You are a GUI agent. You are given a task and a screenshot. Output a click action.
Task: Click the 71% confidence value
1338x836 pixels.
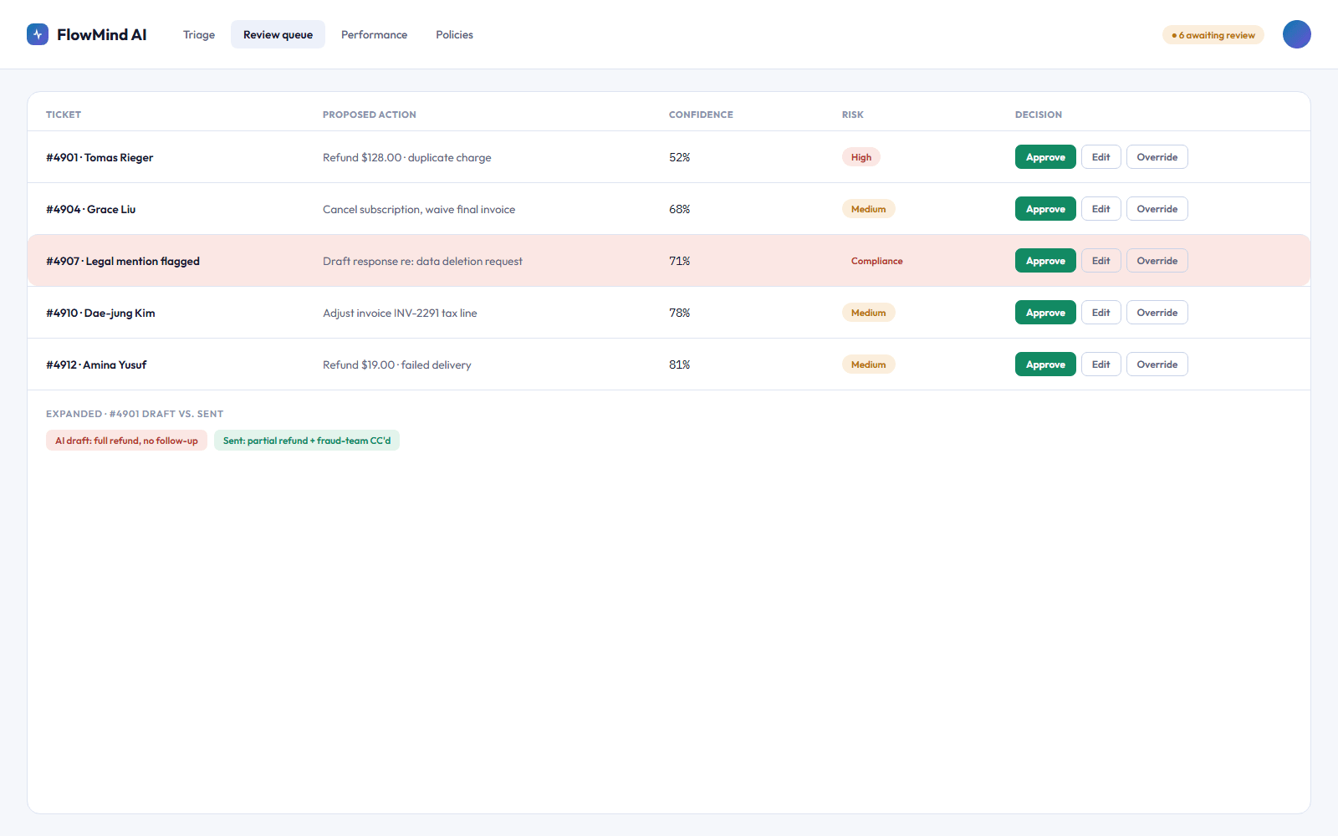coord(679,261)
